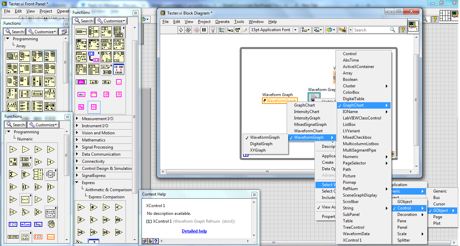Open Tools menu in Block Diagram window
Screen dimensions: 460x246
click(239, 22)
